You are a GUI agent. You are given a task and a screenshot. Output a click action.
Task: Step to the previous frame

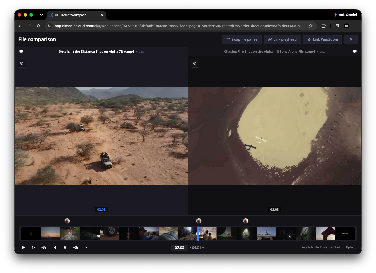point(55,247)
